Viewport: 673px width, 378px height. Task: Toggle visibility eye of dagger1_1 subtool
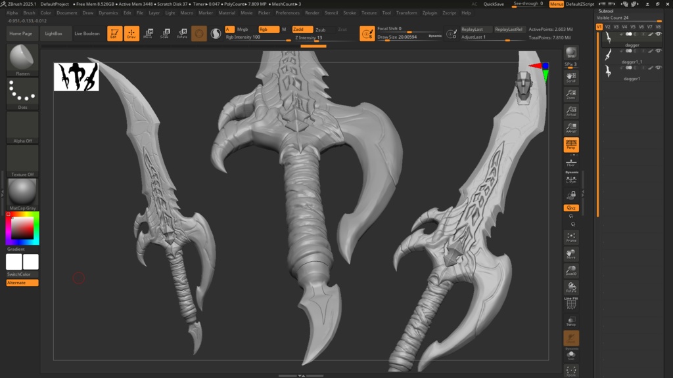click(x=659, y=51)
